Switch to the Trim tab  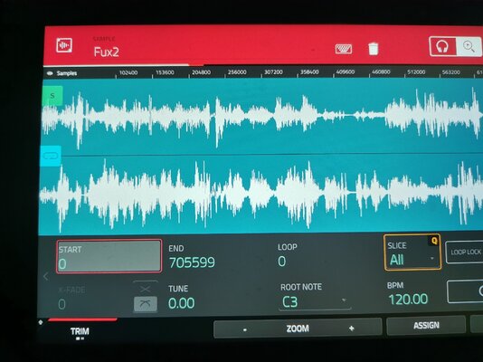tap(80, 331)
